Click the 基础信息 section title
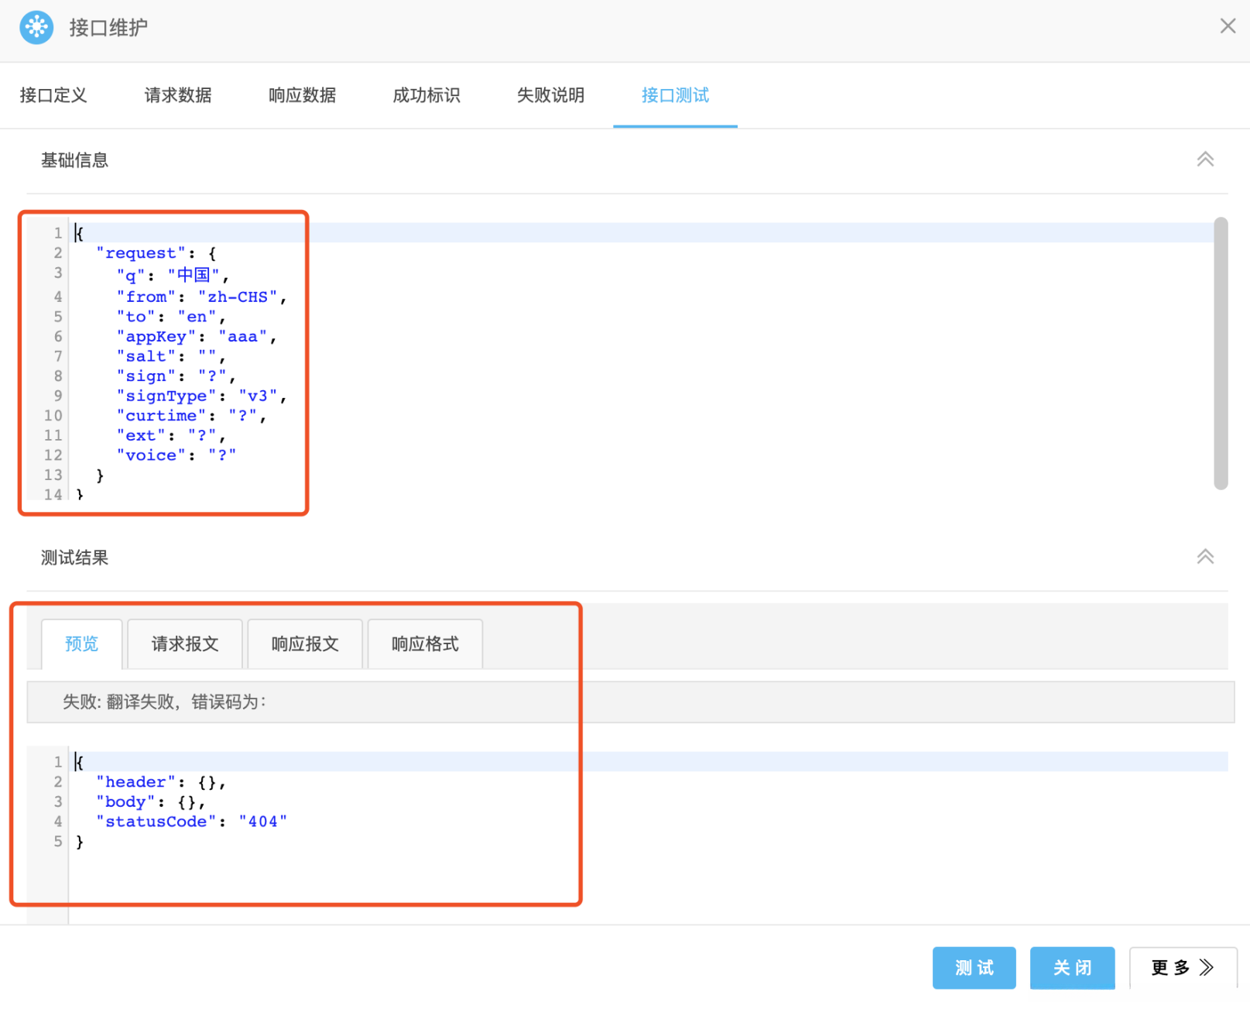The width and height of the screenshot is (1250, 1009). tap(74, 160)
